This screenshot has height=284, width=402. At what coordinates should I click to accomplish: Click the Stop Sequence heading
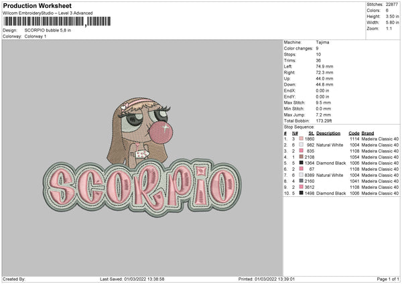click(299, 127)
